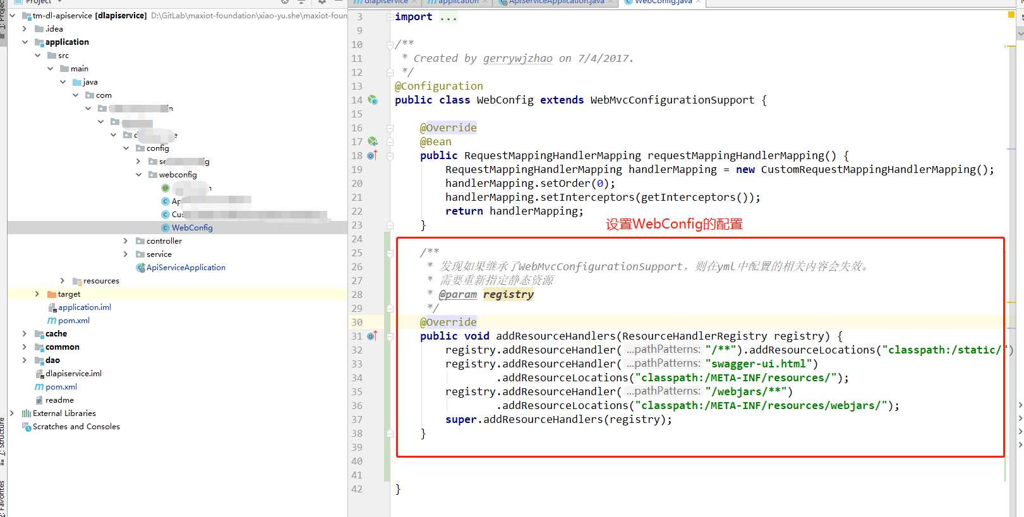The height and width of the screenshot is (517, 1024).
Task: Collapse the src folder
Action: click(x=37, y=56)
